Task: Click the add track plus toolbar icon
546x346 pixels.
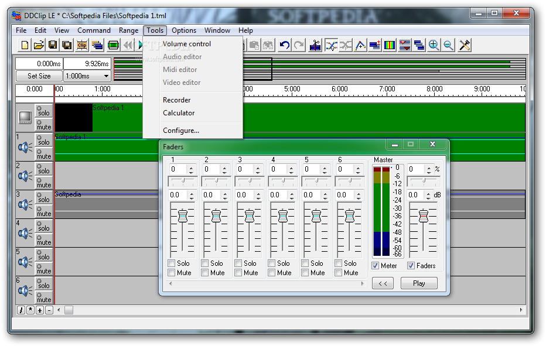Action: tap(375, 45)
